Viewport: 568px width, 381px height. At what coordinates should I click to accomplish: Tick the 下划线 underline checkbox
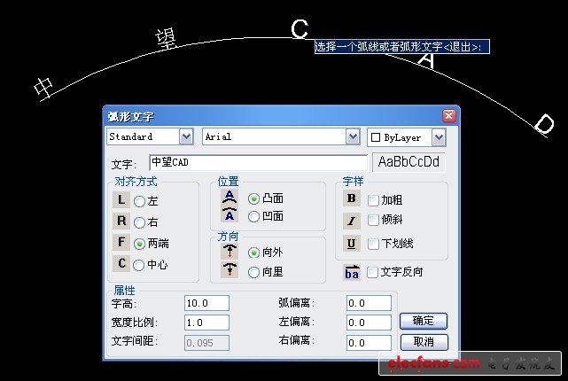click(x=373, y=244)
